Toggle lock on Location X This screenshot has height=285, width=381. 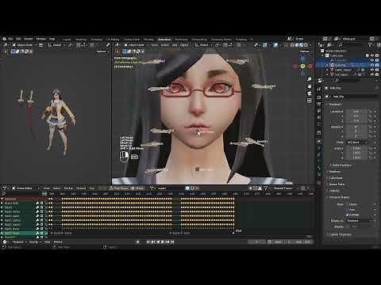371,112
